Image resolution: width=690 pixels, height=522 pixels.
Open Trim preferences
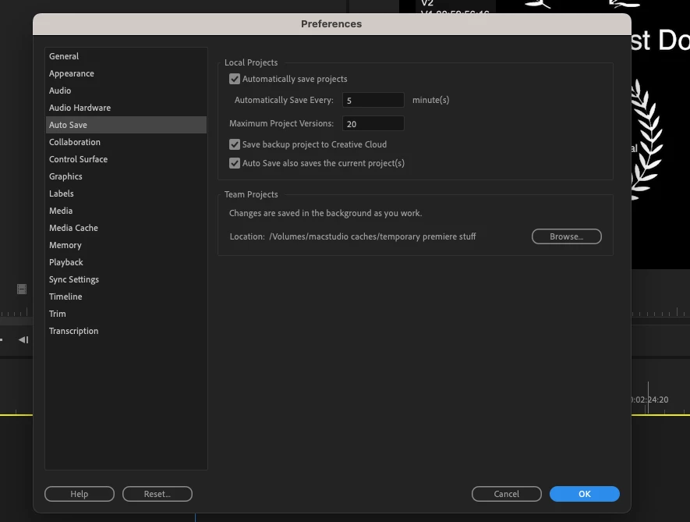(126, 314)
